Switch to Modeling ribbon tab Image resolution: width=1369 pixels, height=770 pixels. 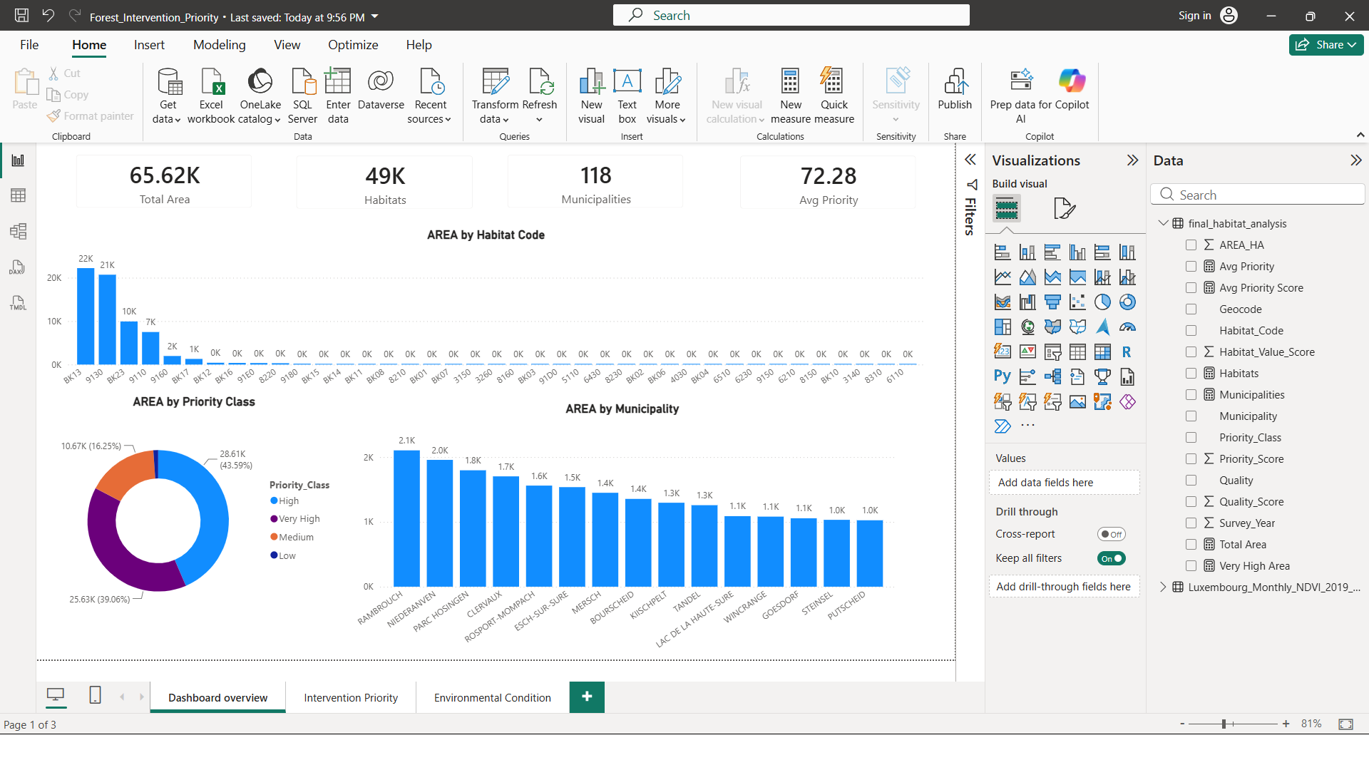coord(219,45)
